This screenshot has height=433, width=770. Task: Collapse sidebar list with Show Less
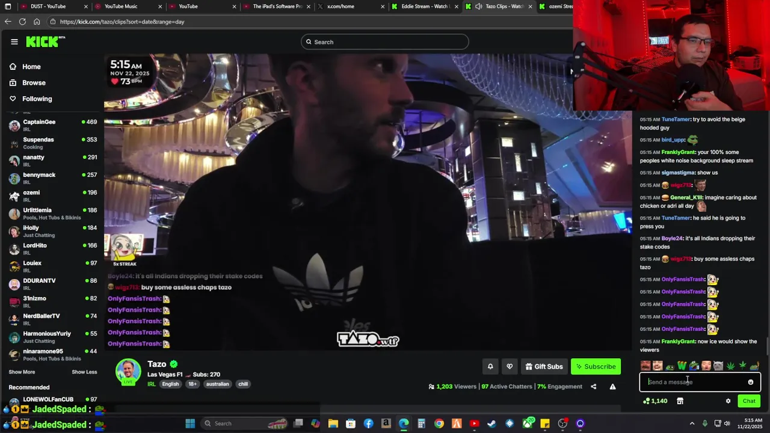pyautogui.click(x=84, y=372)
